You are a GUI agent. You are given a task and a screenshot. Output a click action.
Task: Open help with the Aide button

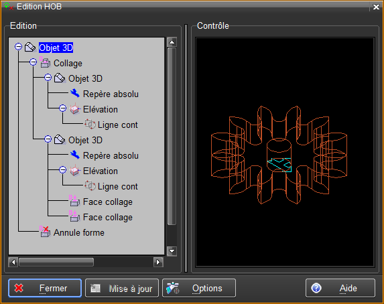tap(340, 288)
